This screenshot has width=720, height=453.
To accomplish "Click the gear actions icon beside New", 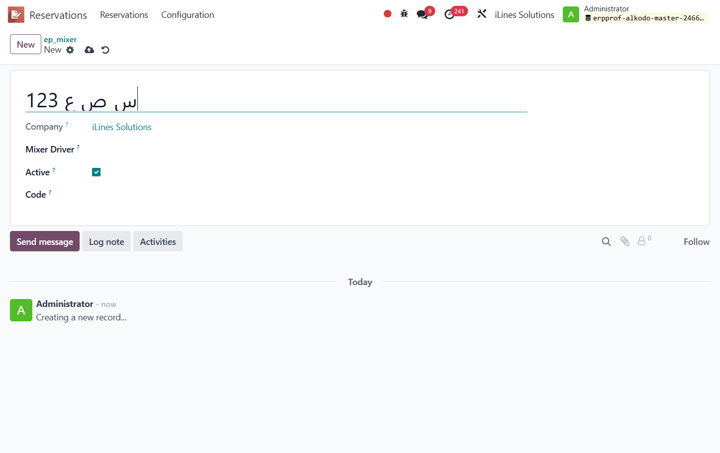I will pyautogui.click(x=70, y=50).
